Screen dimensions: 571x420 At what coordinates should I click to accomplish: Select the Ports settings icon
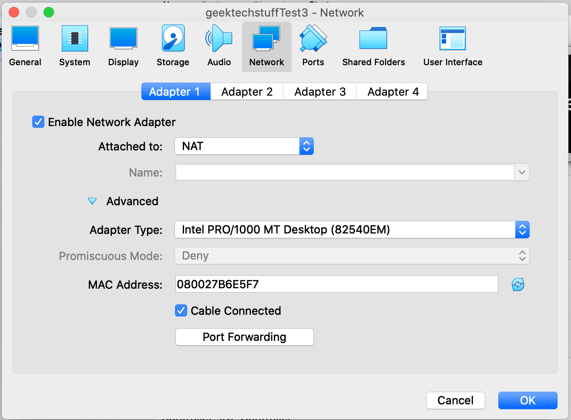pyautogui.click(x=313, y=43)
